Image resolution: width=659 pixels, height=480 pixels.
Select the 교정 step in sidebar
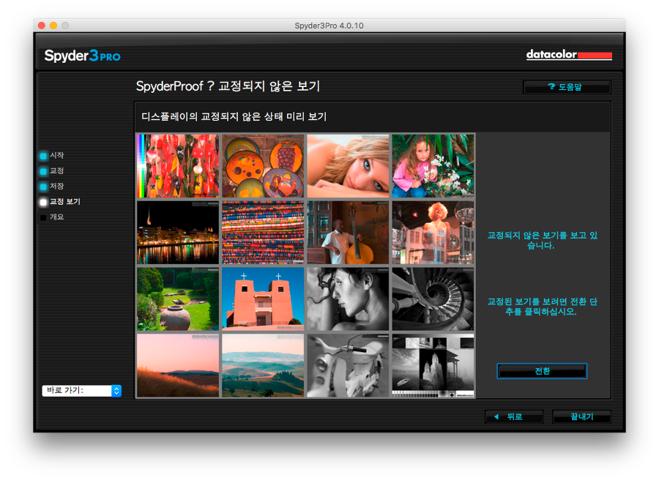click(44, 171)
